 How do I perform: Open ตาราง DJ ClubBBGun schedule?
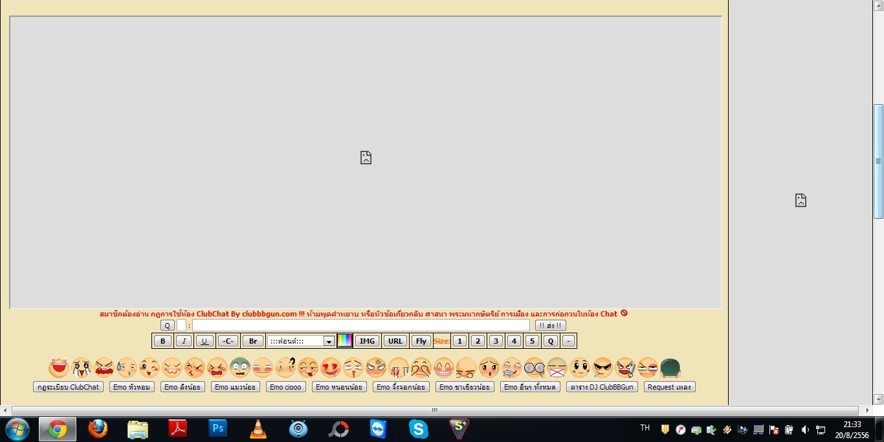(602, 387)
